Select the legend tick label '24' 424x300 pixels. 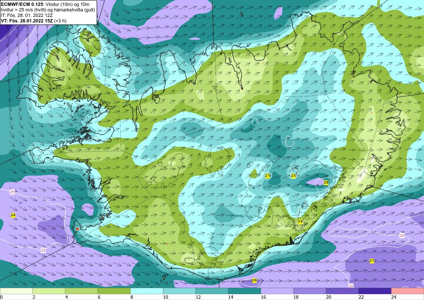393,297
